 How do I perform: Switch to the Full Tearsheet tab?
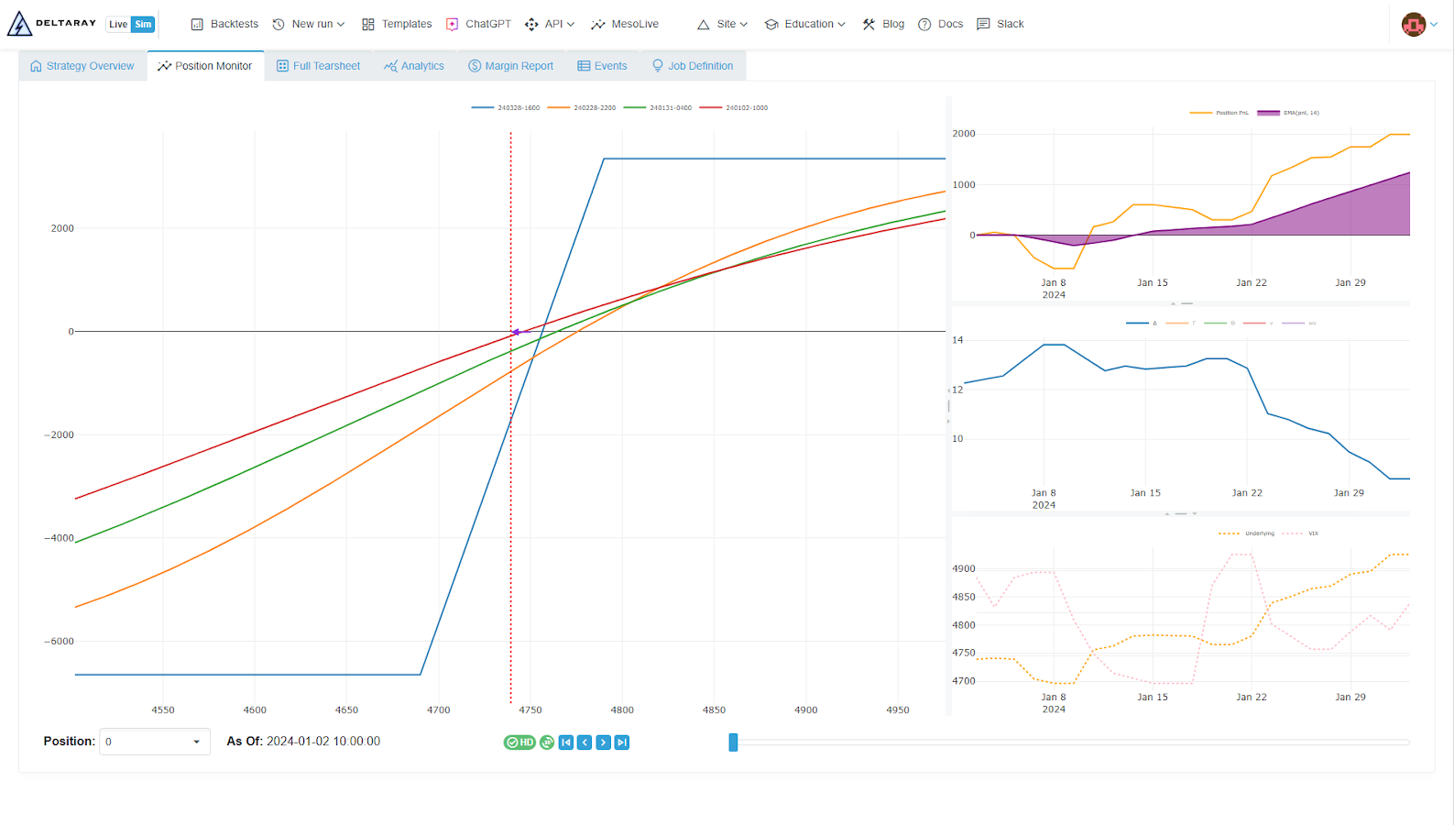(318, 66)
